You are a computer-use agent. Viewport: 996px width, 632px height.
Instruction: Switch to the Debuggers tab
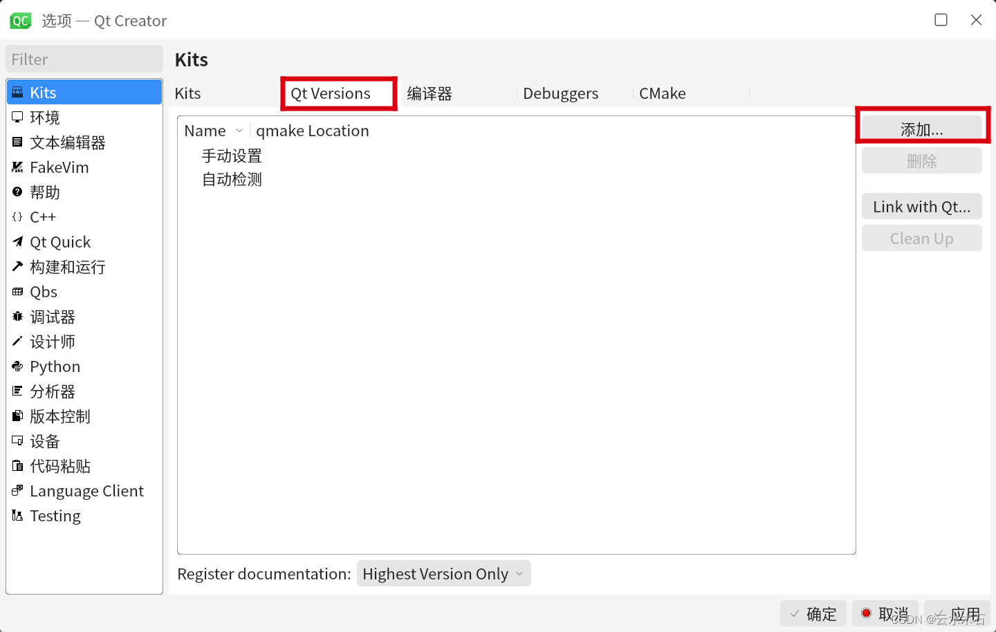pos(561,94)
